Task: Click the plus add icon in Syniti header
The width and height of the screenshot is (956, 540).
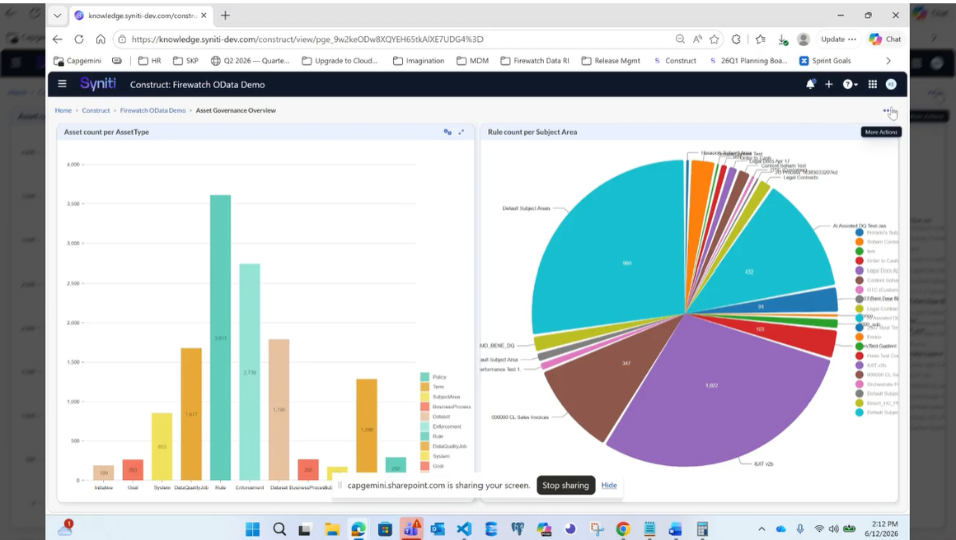Action: pyautogui.click(x=828, y=85)
